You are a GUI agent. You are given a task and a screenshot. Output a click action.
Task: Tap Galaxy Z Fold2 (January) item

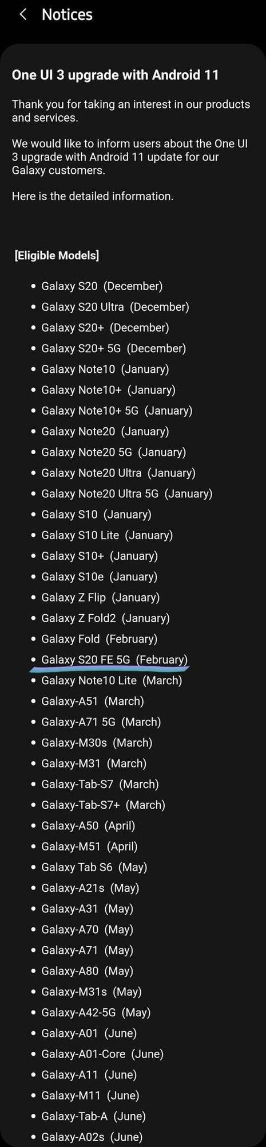(x=105, y=618)
